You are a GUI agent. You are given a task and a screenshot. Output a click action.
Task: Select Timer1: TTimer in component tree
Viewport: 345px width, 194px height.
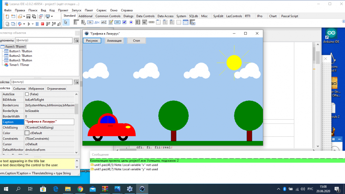point(19,65)
